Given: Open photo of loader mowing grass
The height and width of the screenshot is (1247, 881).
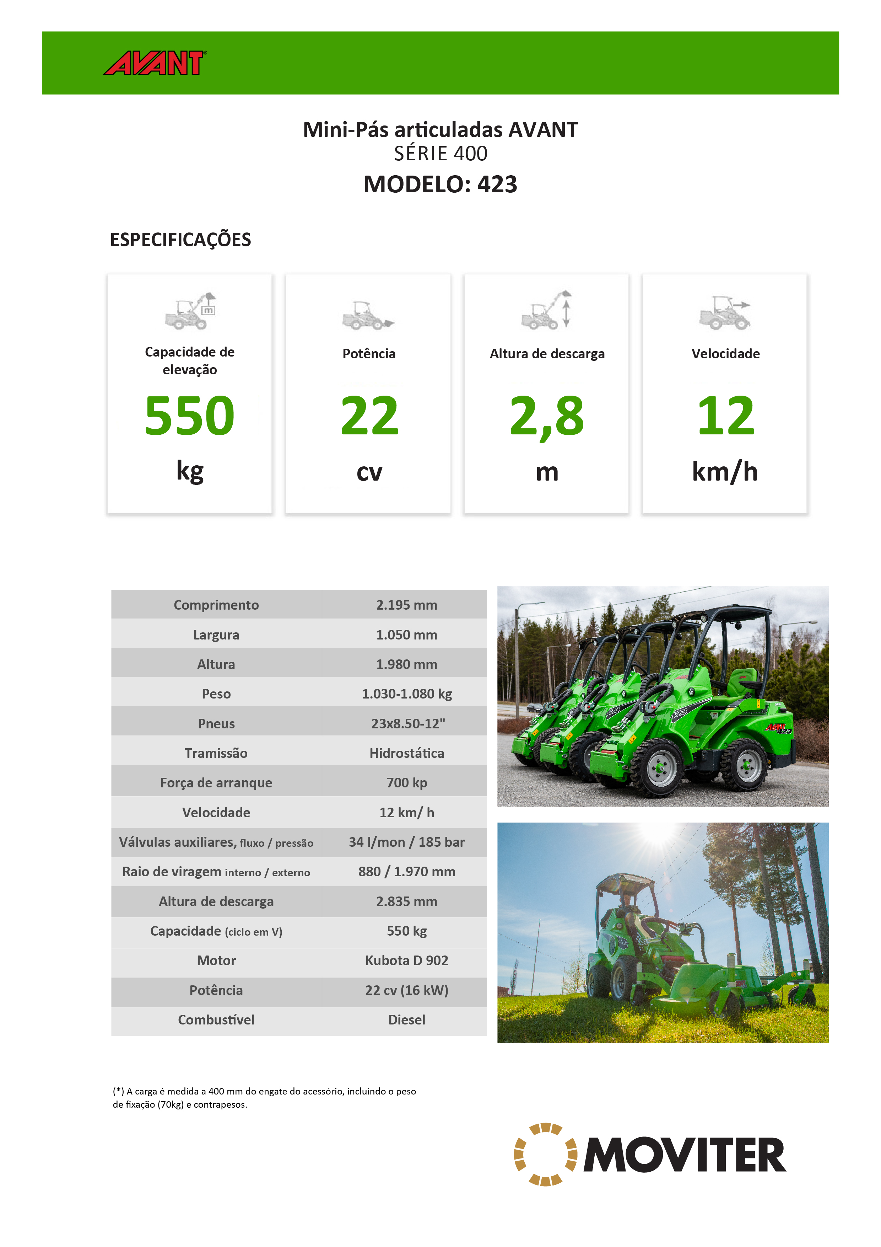Looking at the screenshot, I should pyautogui.click(x=663, y=932).
